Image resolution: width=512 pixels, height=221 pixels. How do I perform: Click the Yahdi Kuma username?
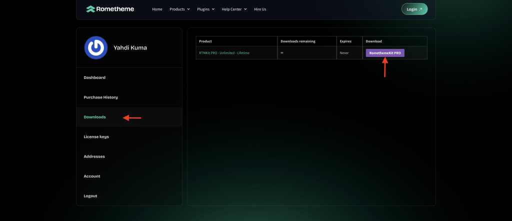pos(130,48)
